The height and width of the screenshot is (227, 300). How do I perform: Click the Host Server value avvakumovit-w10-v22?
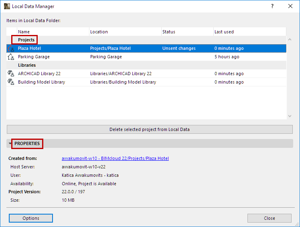coord(83,167)
